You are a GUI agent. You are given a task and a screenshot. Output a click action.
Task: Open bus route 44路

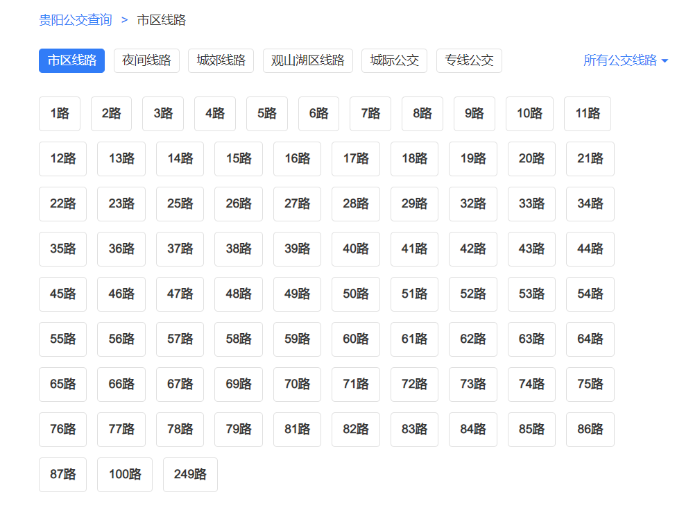point(590,249)
